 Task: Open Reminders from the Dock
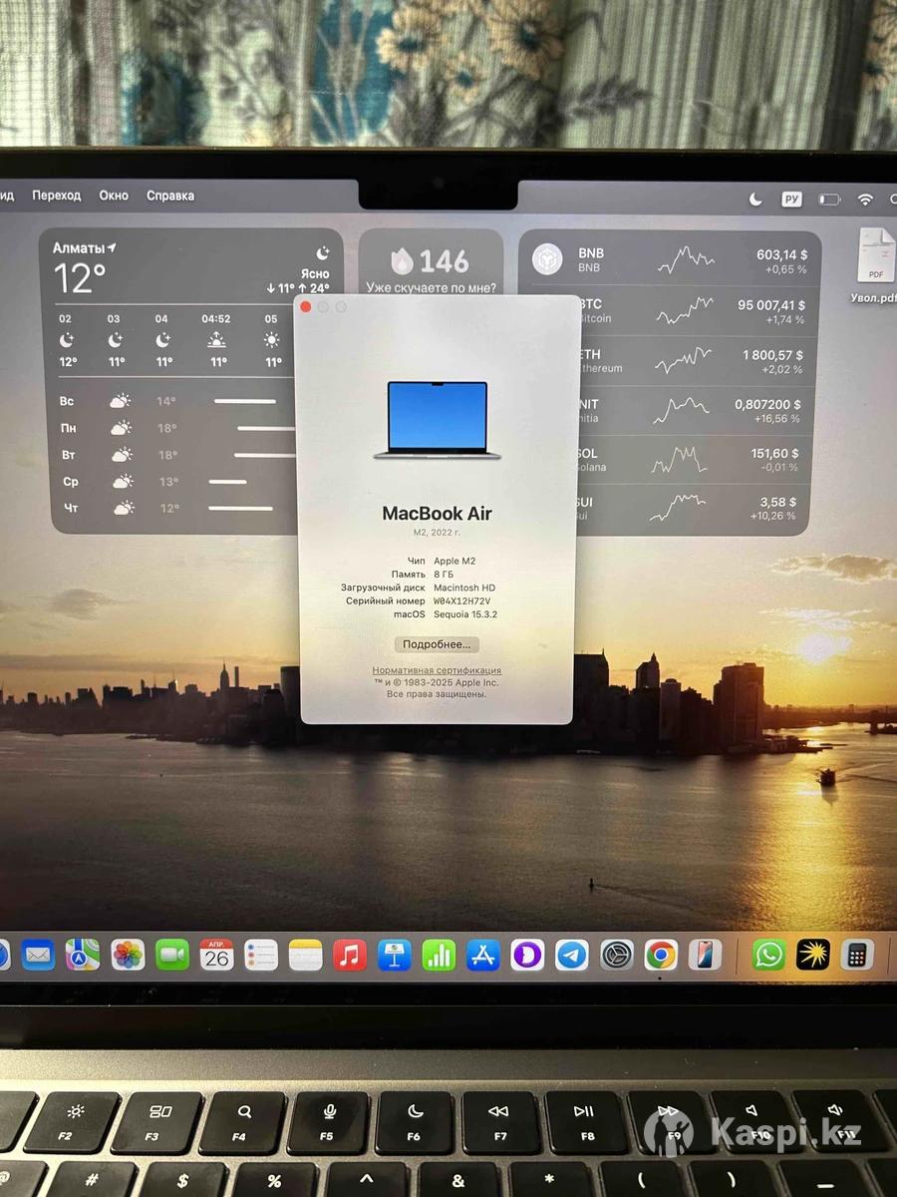pos(261,955)
